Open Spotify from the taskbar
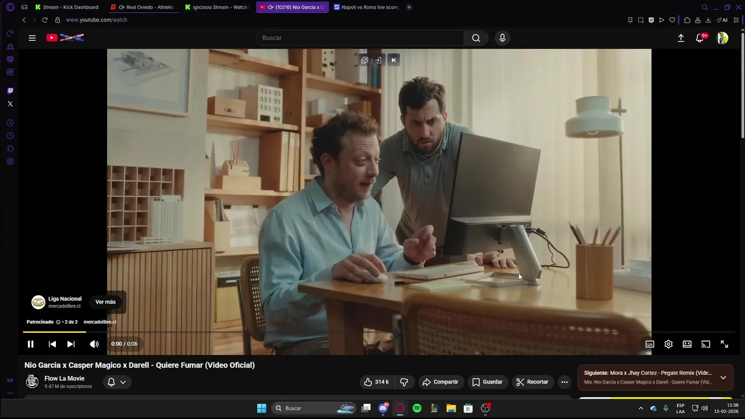 tap(417, 408)
